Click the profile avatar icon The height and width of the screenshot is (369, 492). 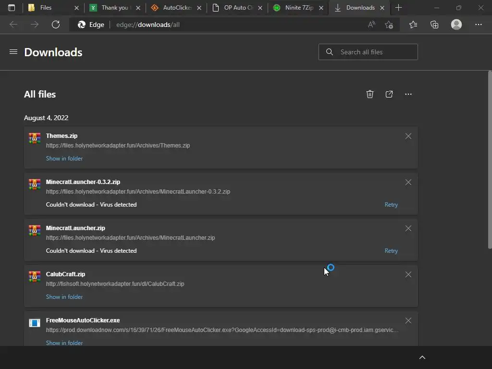pyautogui.click(x=456, y=25)
